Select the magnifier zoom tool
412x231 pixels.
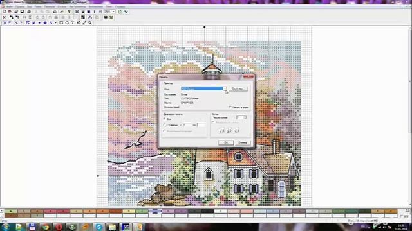(x=90, y=23)
